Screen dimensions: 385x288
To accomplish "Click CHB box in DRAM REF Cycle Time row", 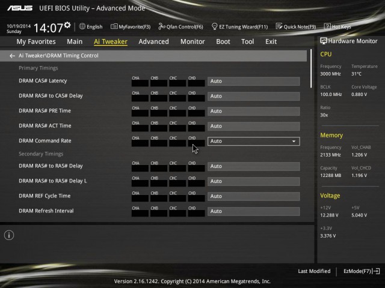I will click(159, 198).
